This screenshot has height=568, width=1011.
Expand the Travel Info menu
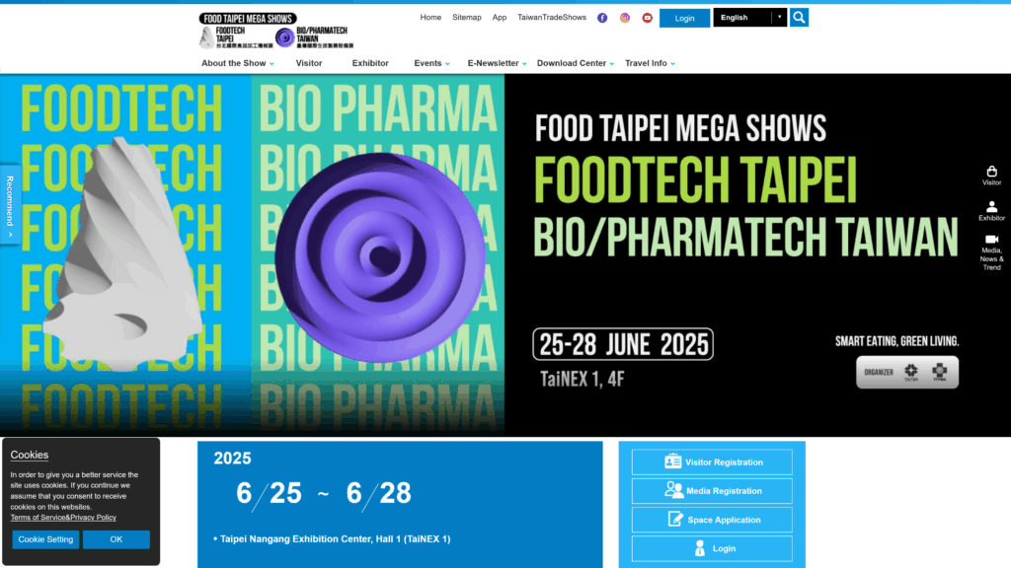click(x=650, y=63)
